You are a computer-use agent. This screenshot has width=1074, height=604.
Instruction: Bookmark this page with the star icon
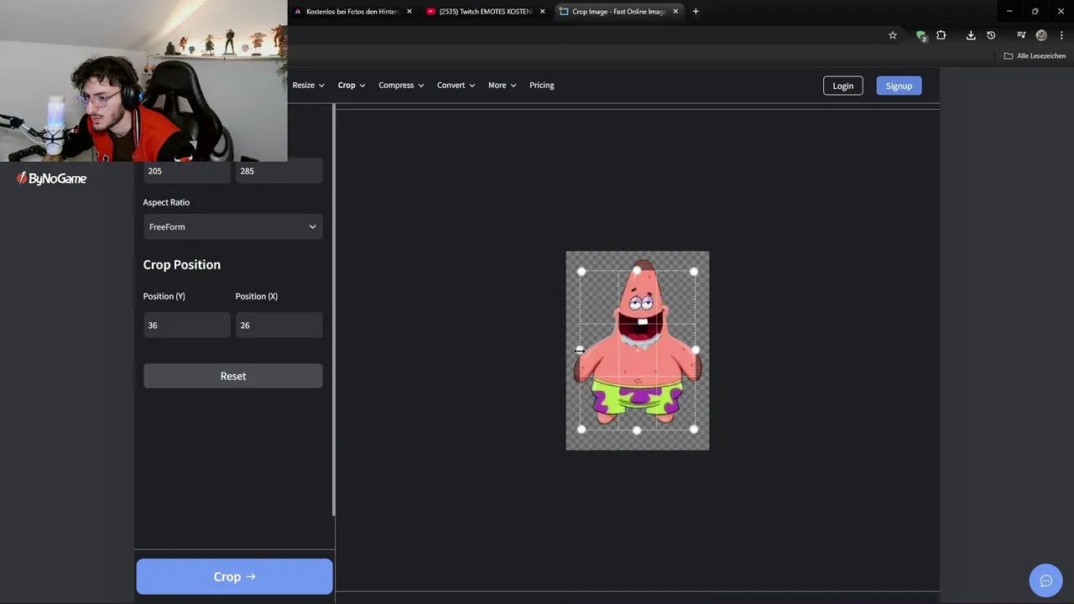point(893,35)
